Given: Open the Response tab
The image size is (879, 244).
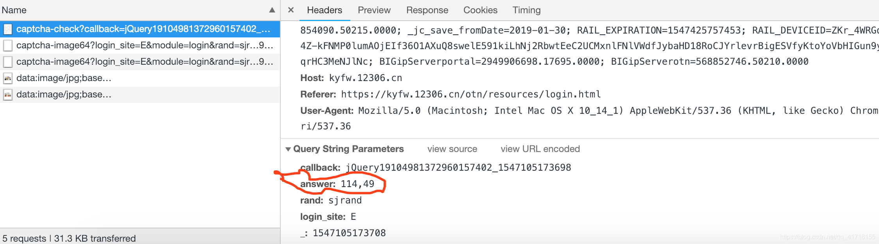Looking at the screenshot, I should click(427, 10).
